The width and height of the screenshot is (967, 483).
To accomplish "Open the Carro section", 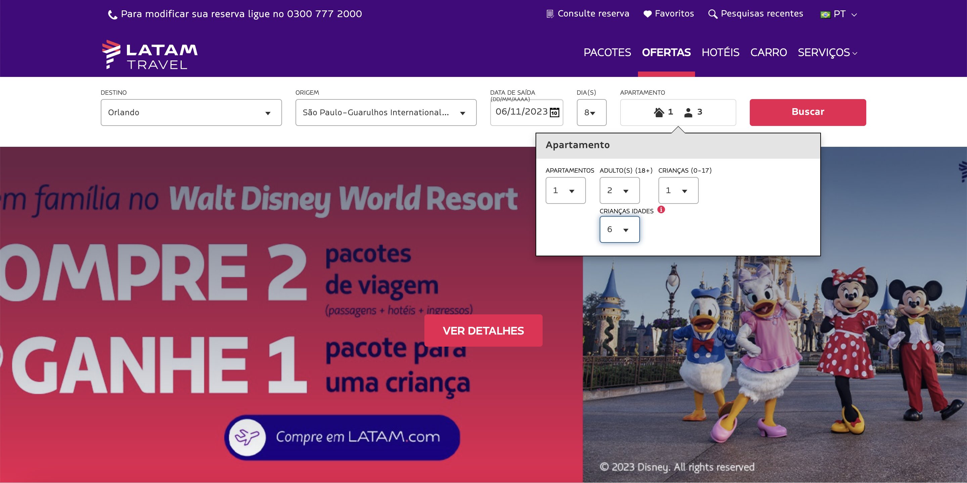I will (x=769, y=53).
